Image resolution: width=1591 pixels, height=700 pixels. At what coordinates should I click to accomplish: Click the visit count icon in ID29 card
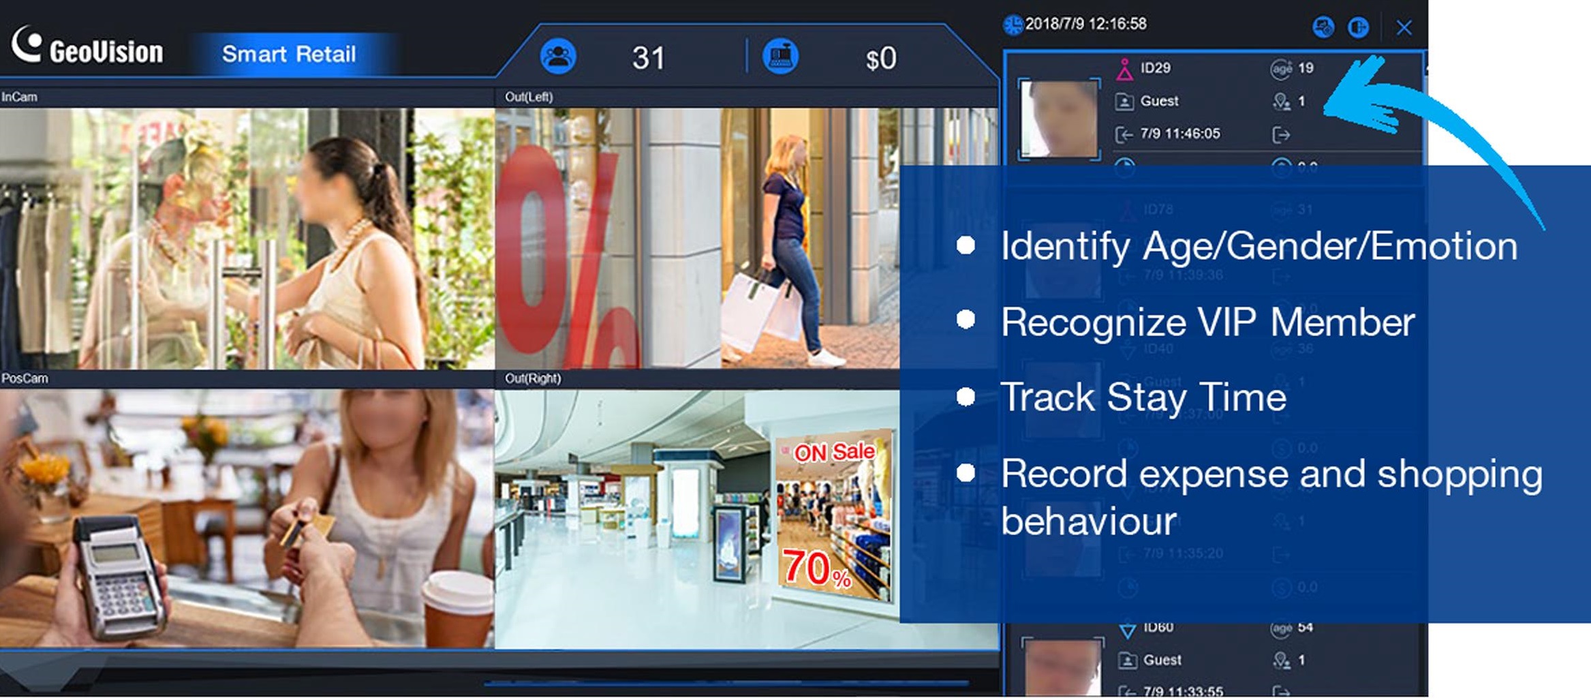[1282, 102]
